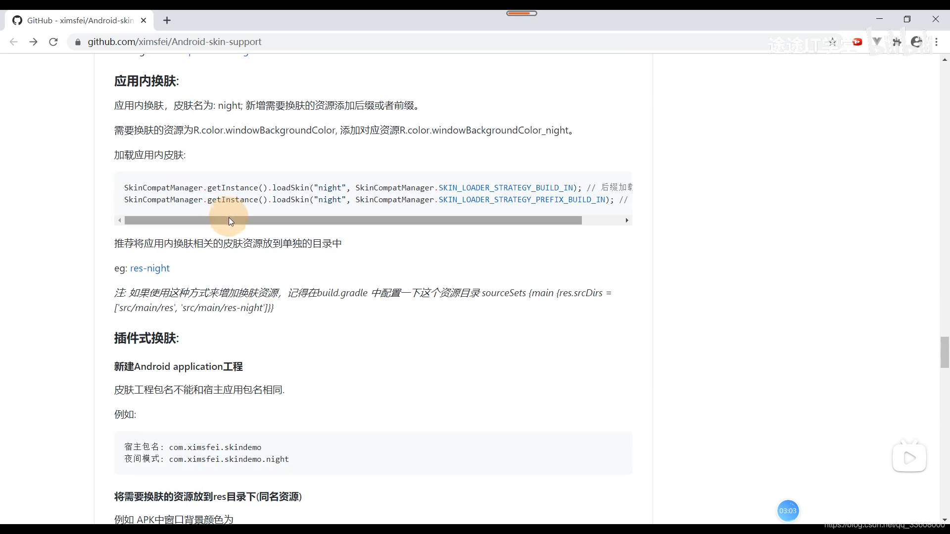Click SKIN_LOADER_STRATEGY_BUILD_IN in the code
Viewport: 950px width, 534px height.
[x=506, y=188]
